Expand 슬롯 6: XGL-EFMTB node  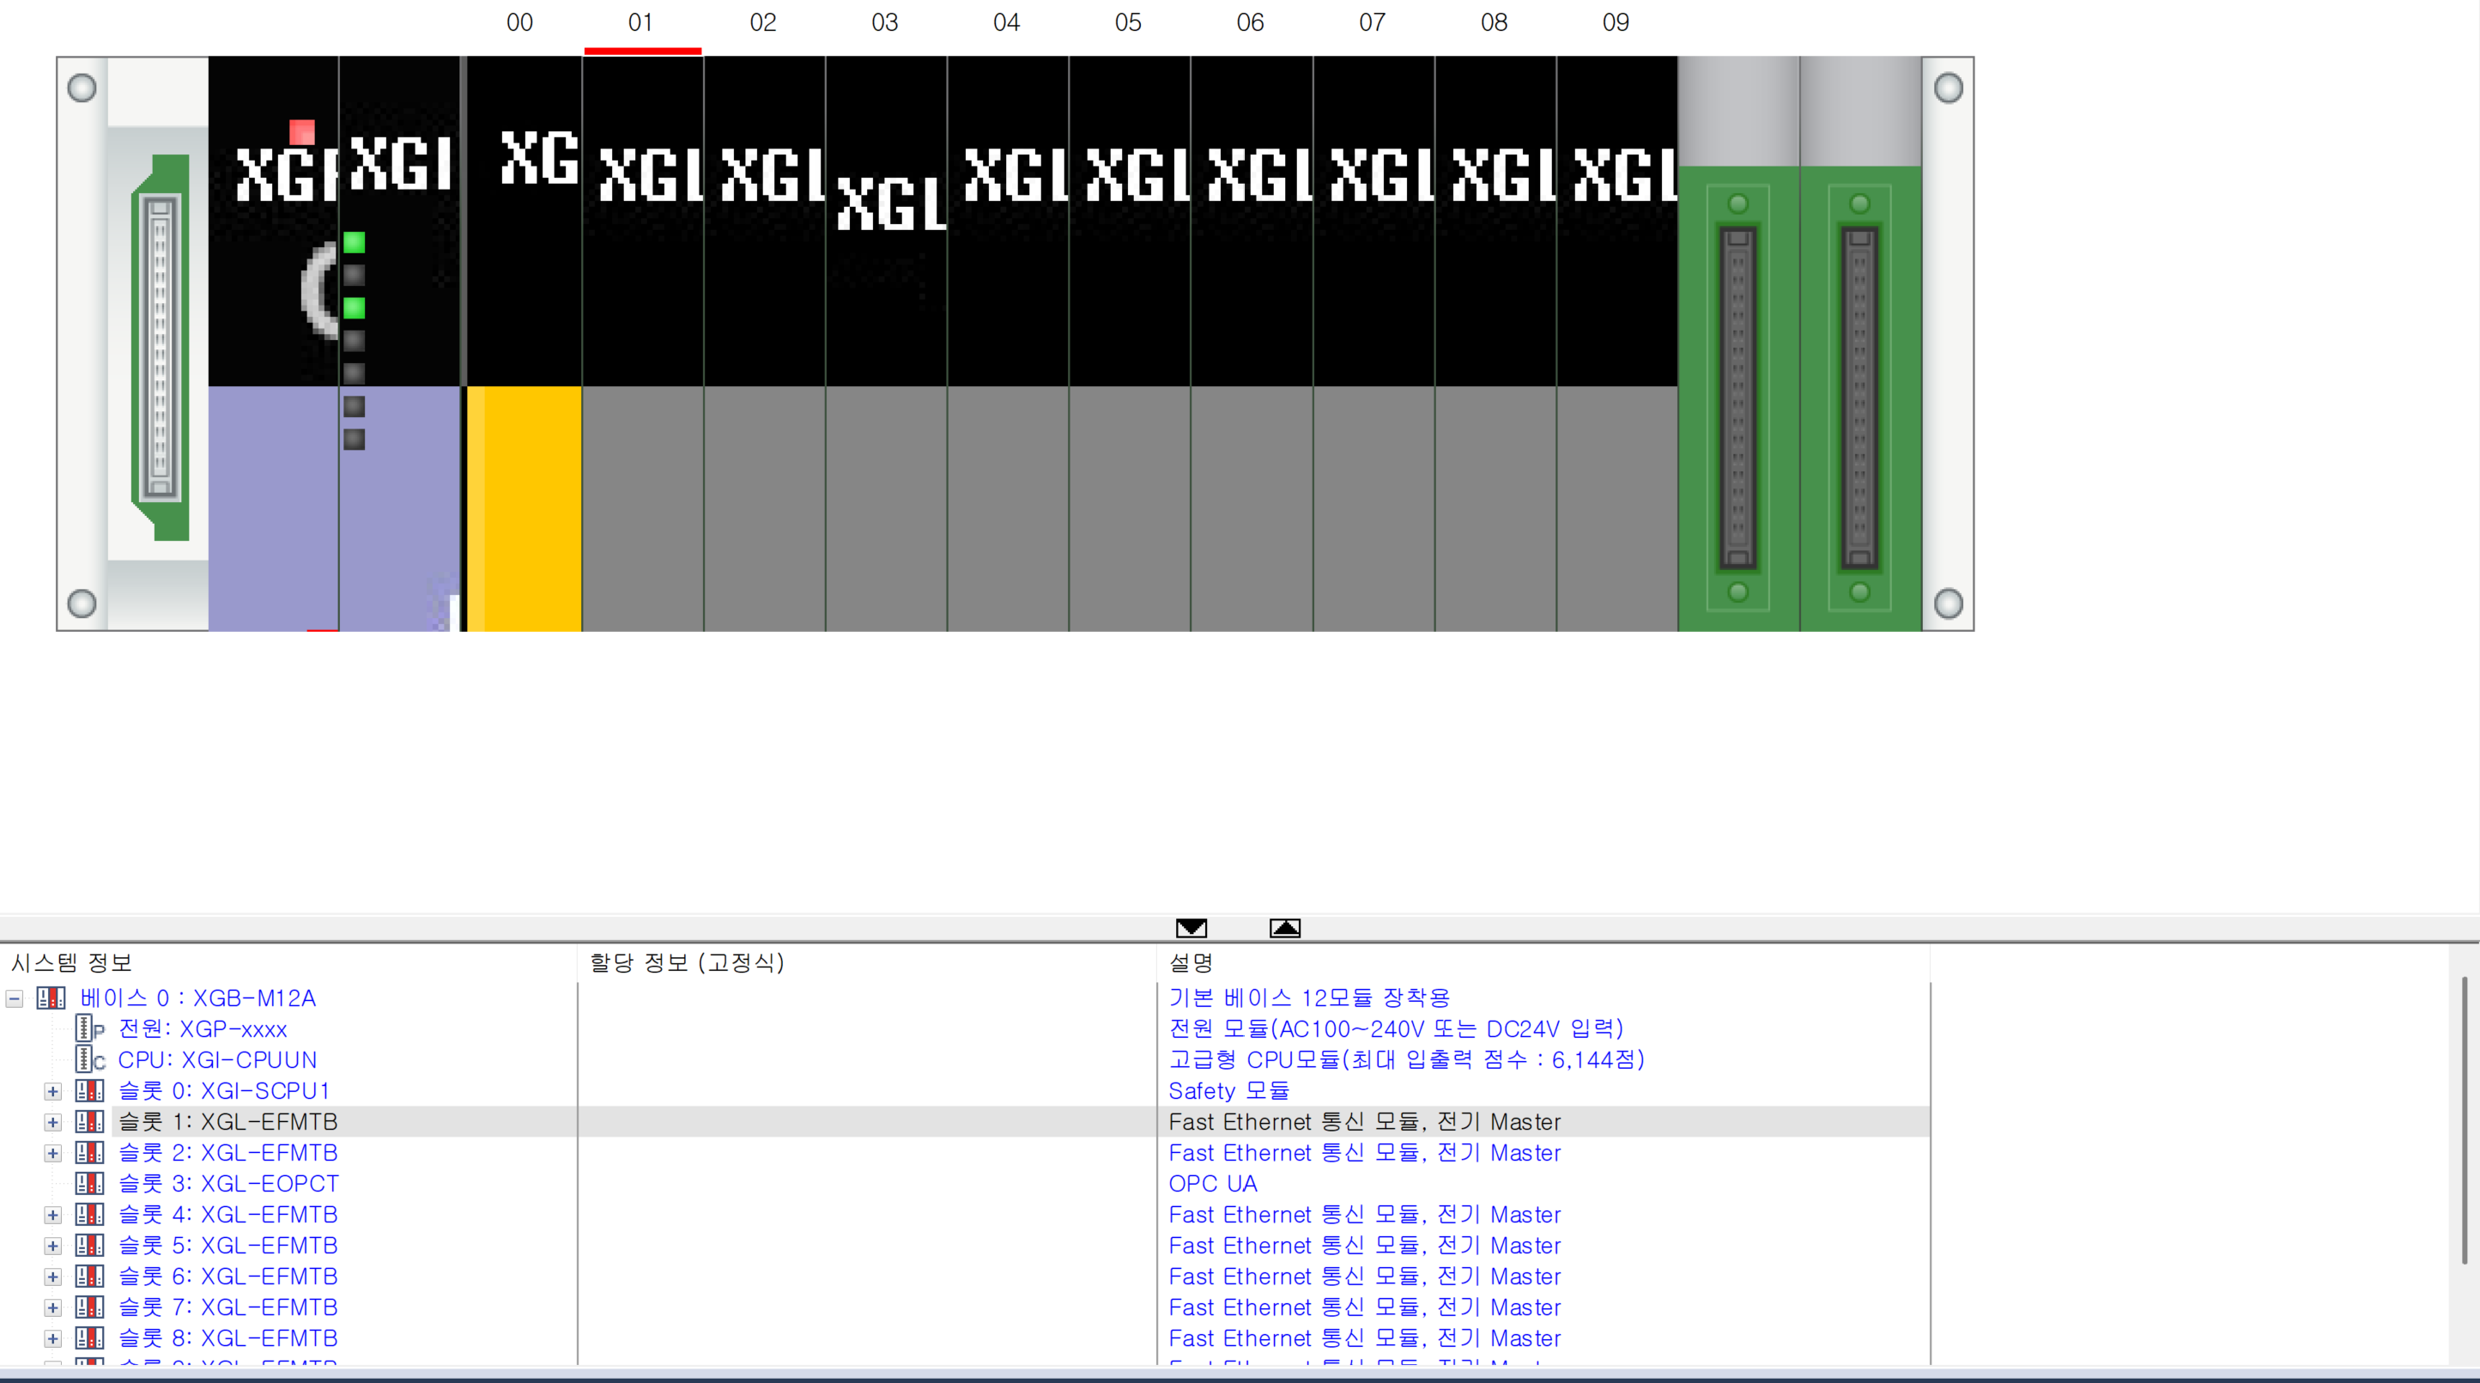tap(53, 1276)
